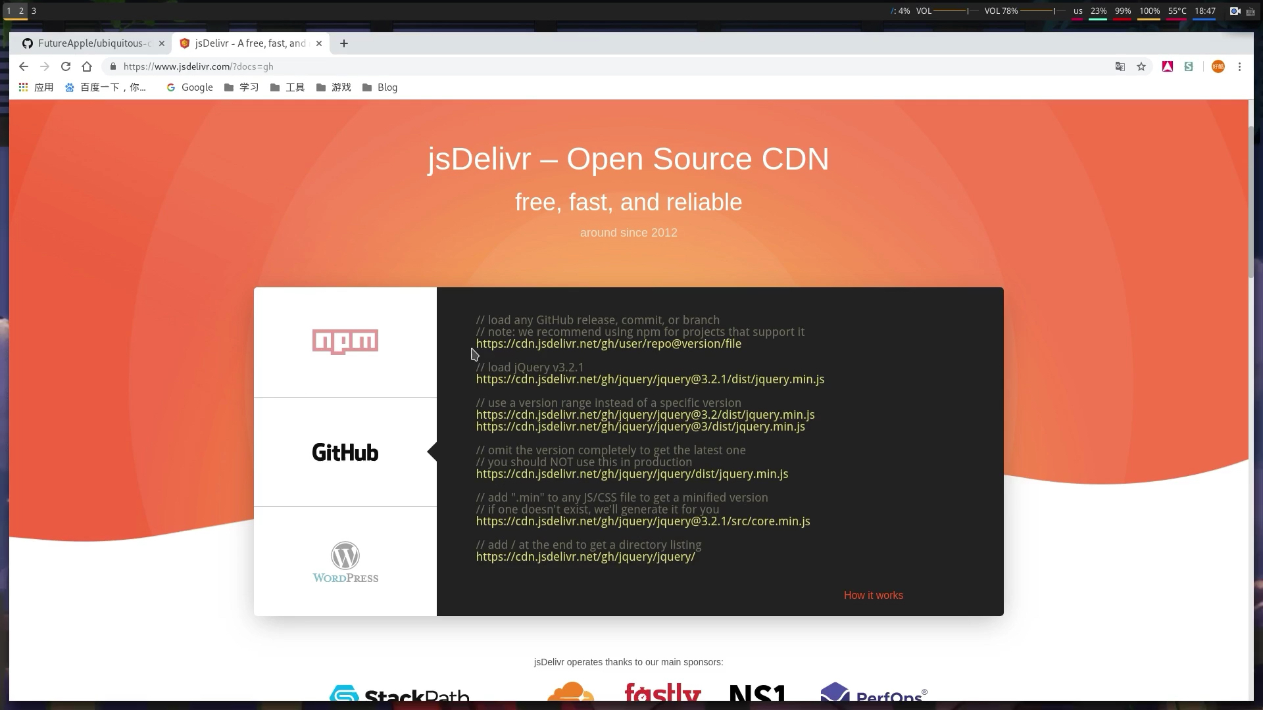The width and height of the screenshot is (1263, 710).
Task: Switch to workspace 2
Action: (x=21, y=11)
